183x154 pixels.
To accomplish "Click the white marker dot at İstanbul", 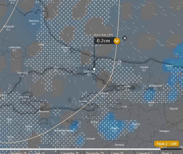I will tap(94, 69).
